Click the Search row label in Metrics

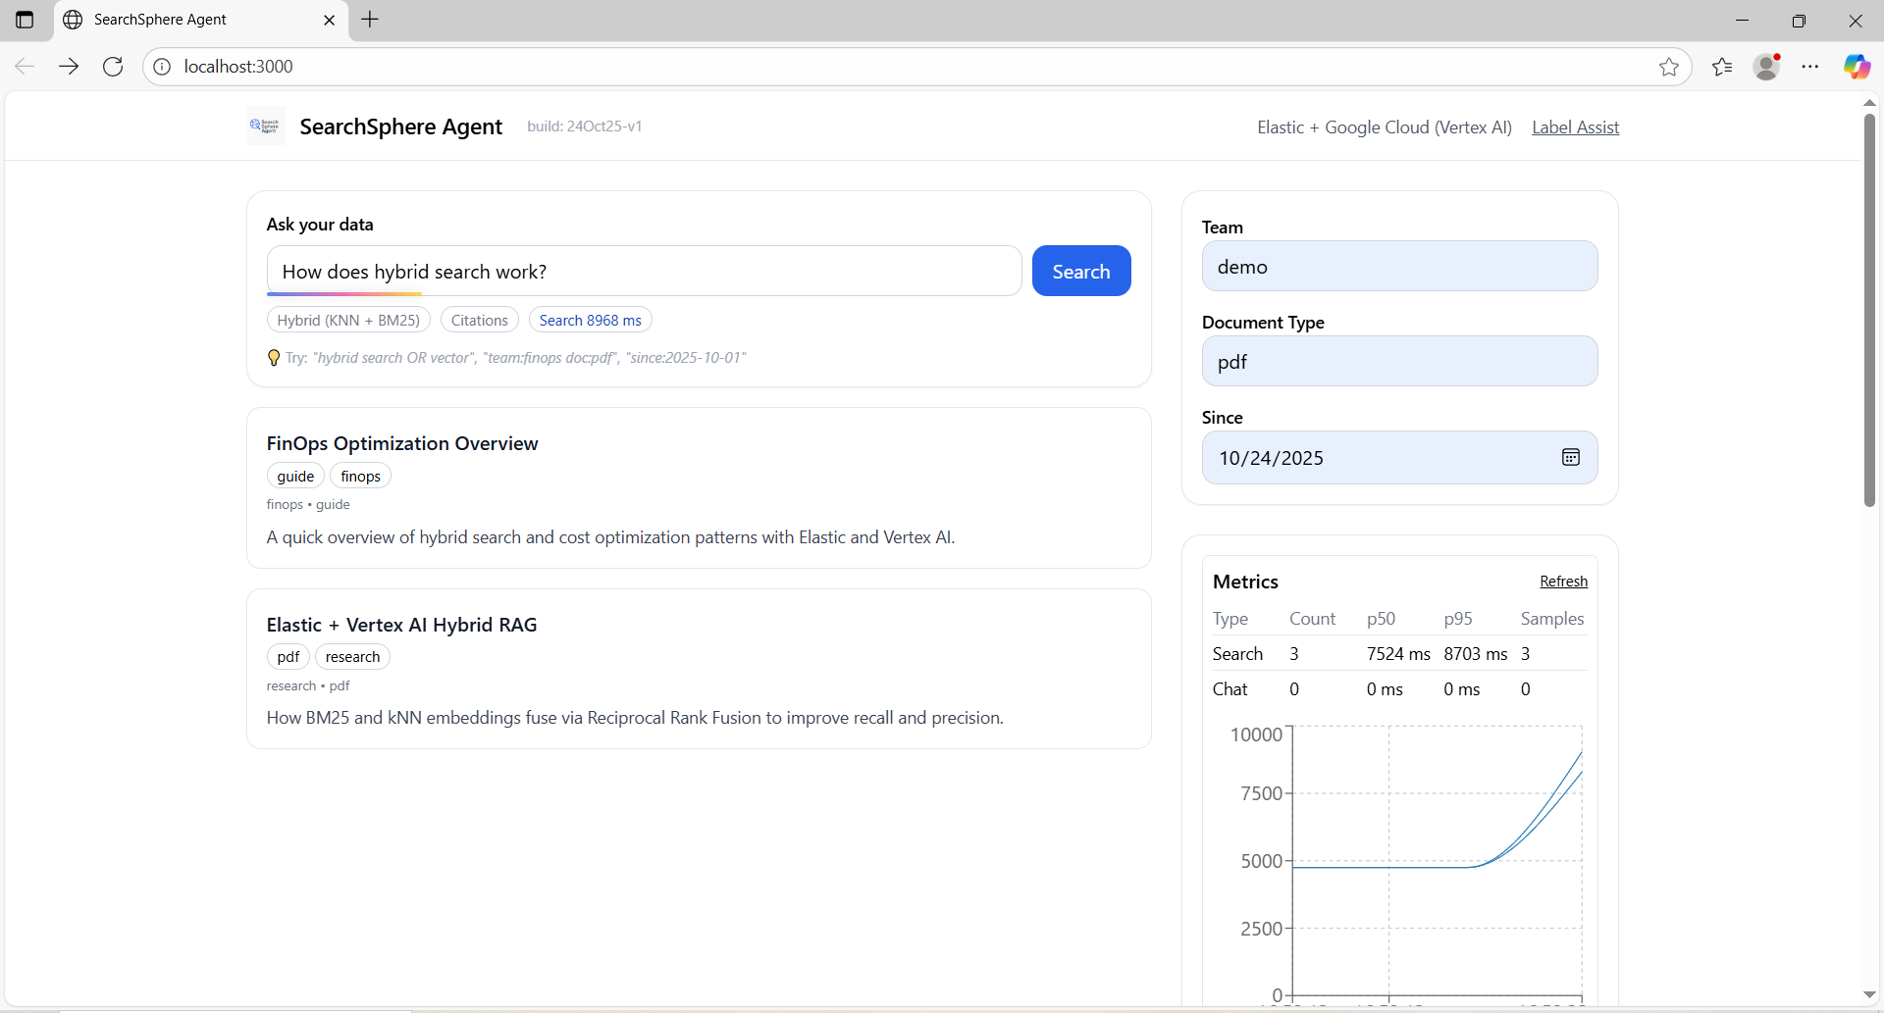1237,654
